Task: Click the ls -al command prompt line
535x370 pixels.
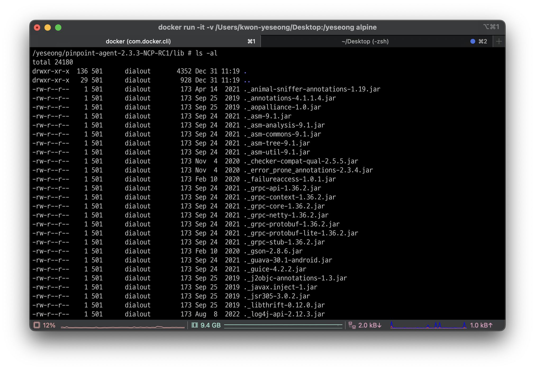Action: [125, 53]
